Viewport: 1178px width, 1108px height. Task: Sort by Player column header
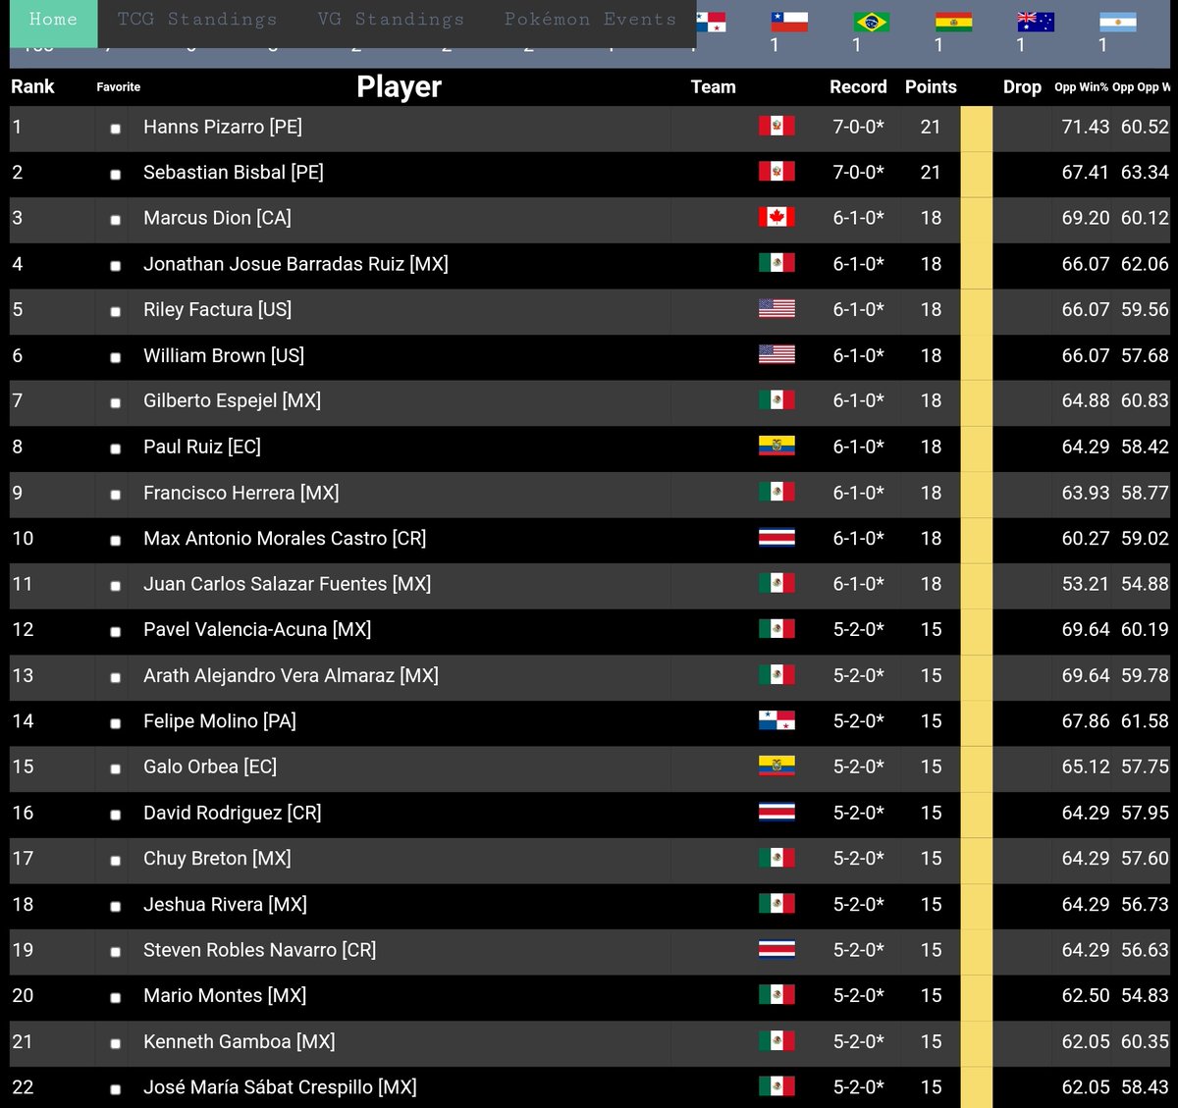tap(399, 86)
